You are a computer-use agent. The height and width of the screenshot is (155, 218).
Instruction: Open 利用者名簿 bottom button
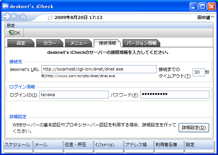[x=169, y=146]
